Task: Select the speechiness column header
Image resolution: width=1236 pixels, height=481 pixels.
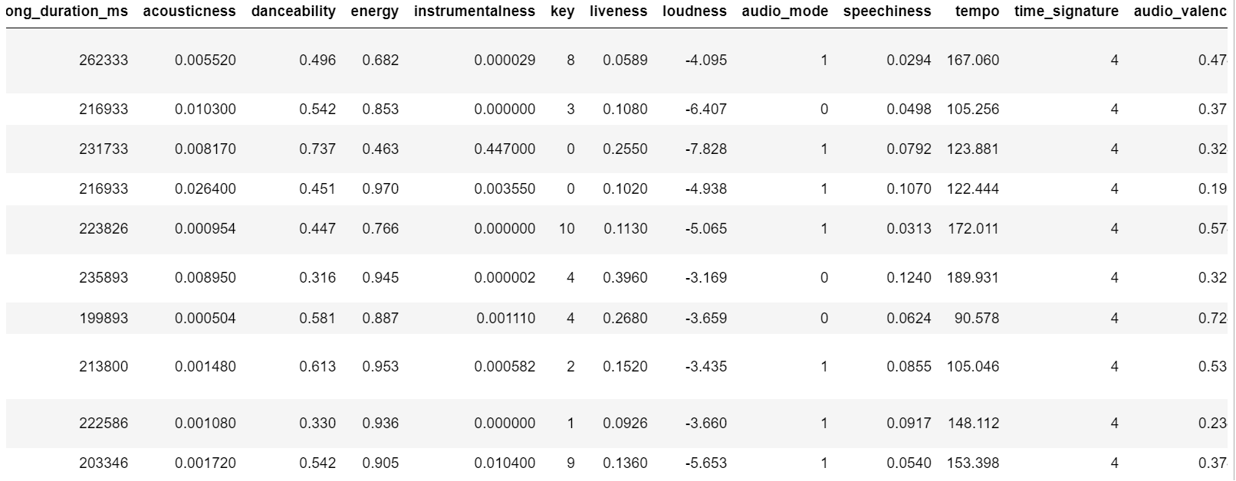Action: pyautogui.click(x=887, y=11)
